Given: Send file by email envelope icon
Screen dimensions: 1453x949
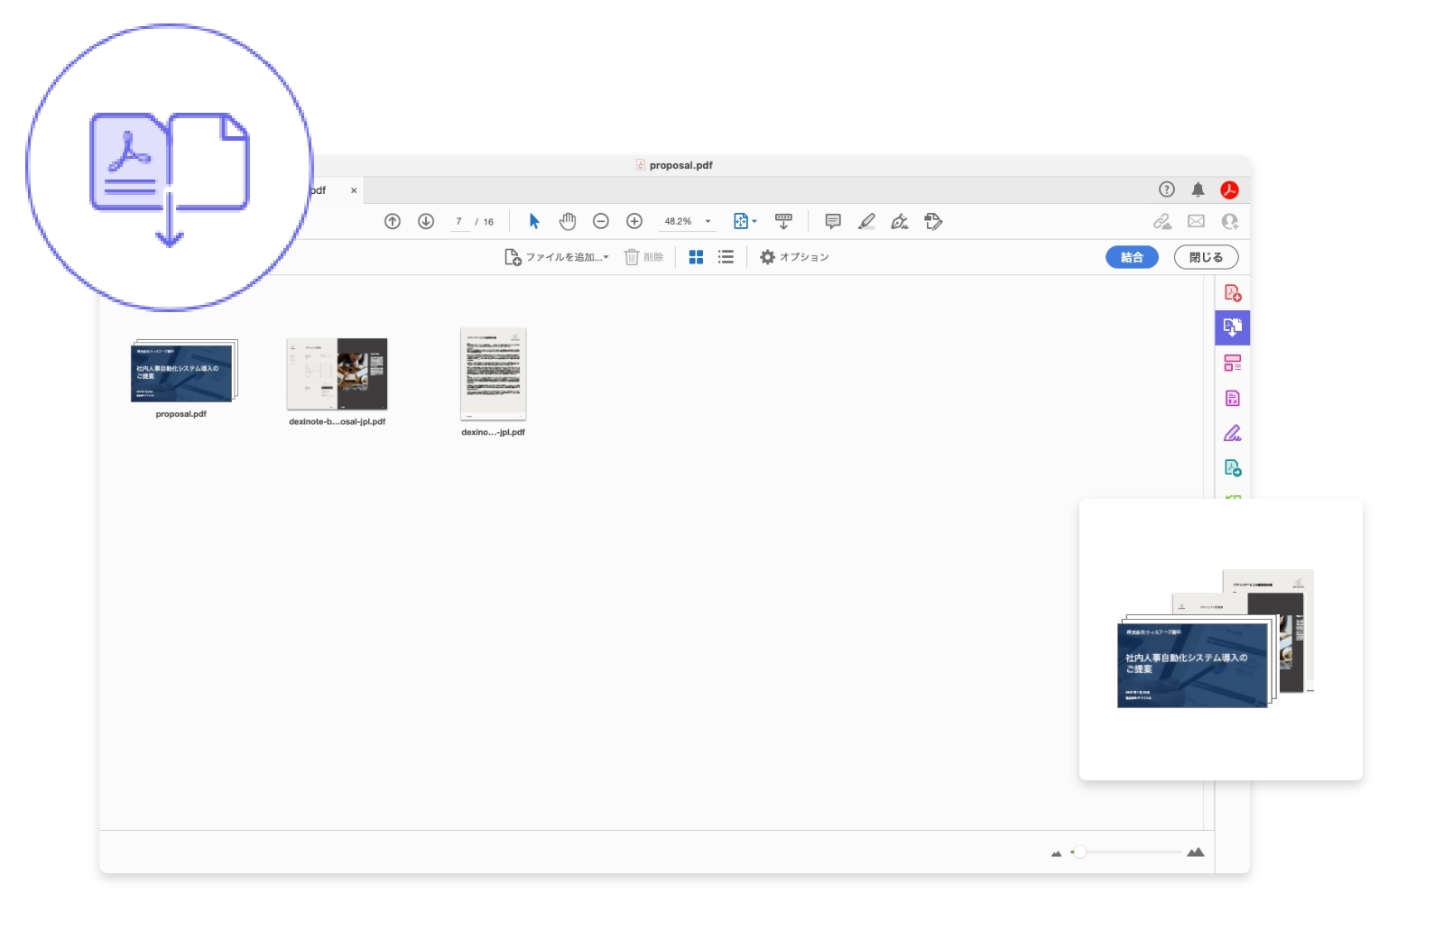Looking at the screenshot, I should point(1196,222).
